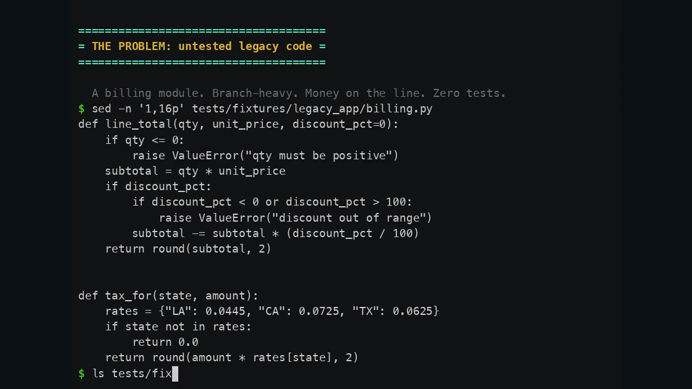Viewport: 692px width, 389px height.
Task: Click the gray comment line about billing module
Action: pos(298,93)
